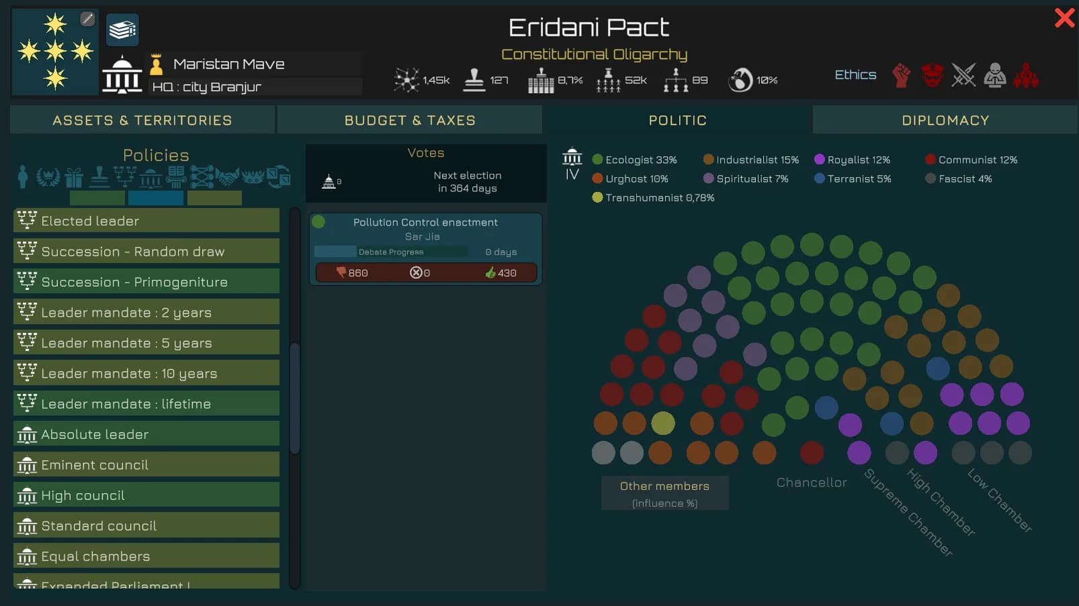Click the Debate Progress bar

[x=391, y=252]
